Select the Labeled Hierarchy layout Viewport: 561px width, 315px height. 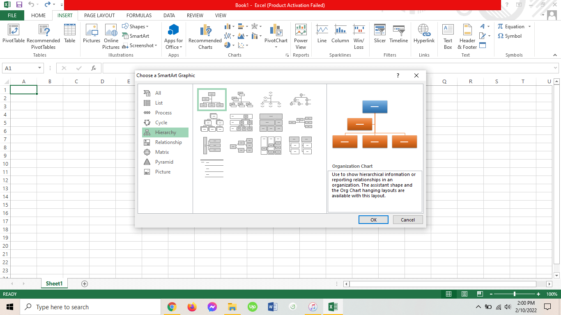coord(241,123)
